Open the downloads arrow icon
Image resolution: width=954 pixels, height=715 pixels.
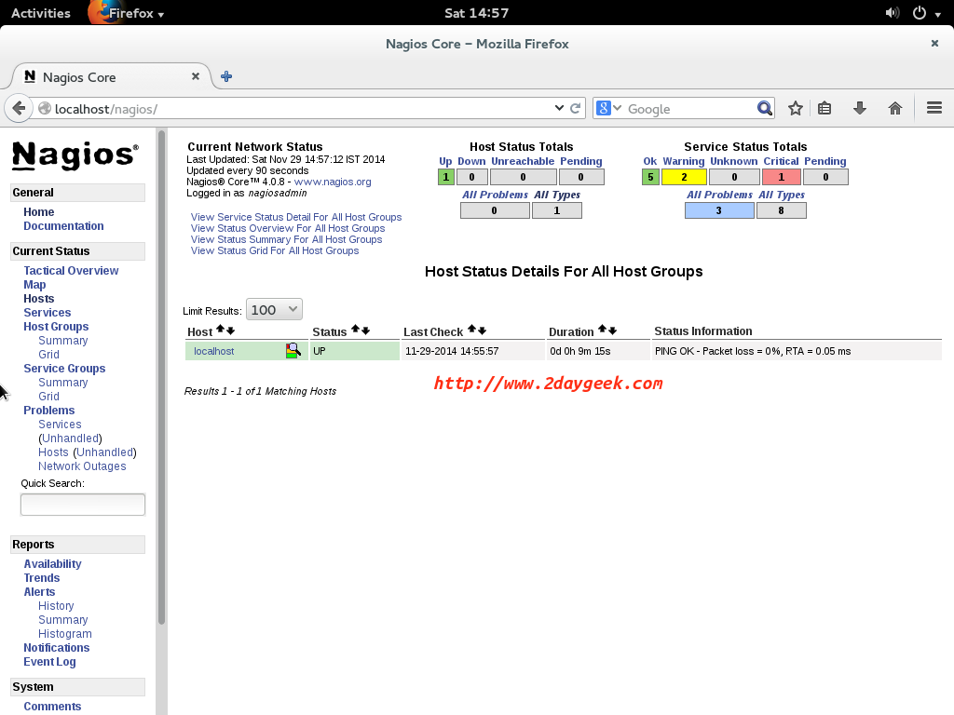(859, 108)
